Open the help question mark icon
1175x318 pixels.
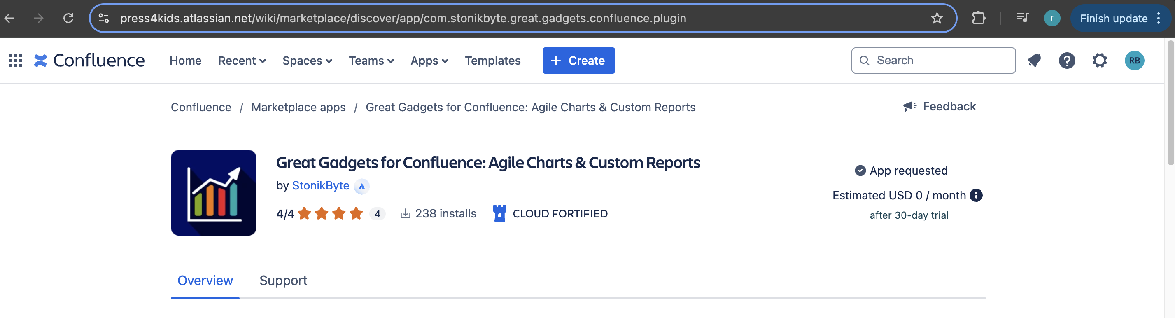point(1067,61)
